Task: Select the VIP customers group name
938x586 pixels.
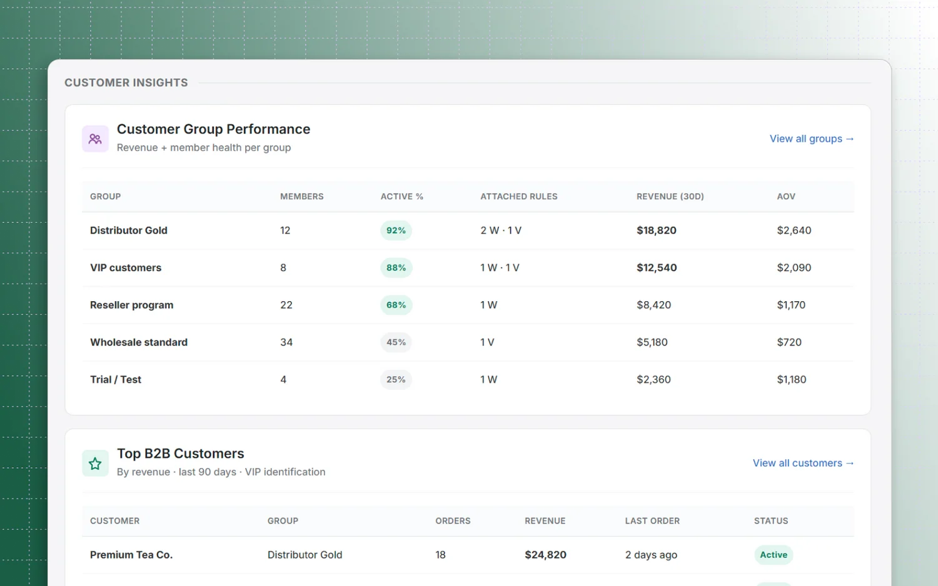Action: coord(126,267)
